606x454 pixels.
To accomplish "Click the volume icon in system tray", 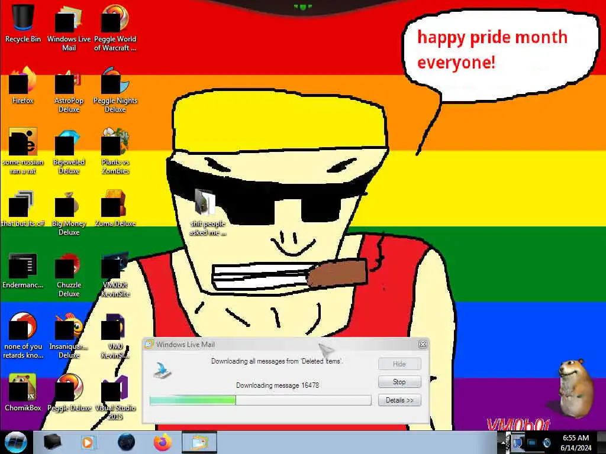I will tap(546, 442).
